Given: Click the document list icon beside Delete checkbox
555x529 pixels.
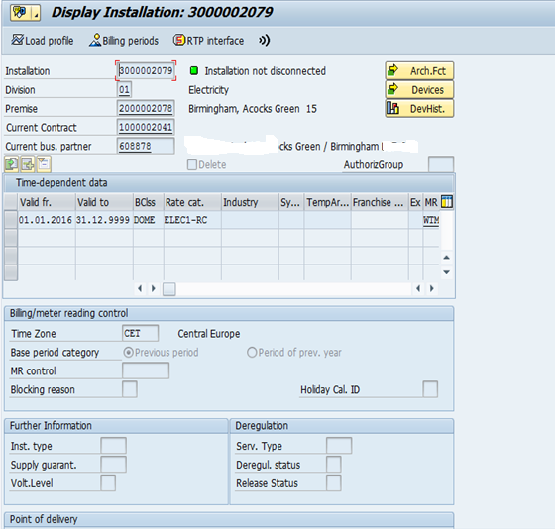Looking at the screenshot, I should [x=44, y=164].
